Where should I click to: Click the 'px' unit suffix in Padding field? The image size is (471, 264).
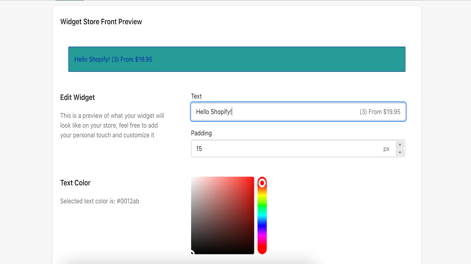(x=386, y=149)
